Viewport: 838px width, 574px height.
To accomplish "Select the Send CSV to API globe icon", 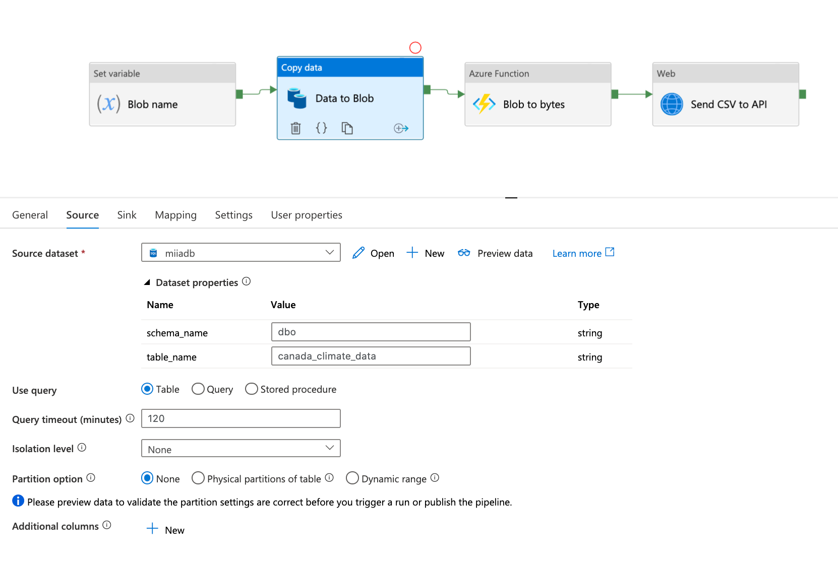I will [x=672, y=104].
